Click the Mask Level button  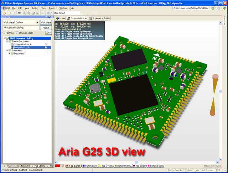[209, 166]
